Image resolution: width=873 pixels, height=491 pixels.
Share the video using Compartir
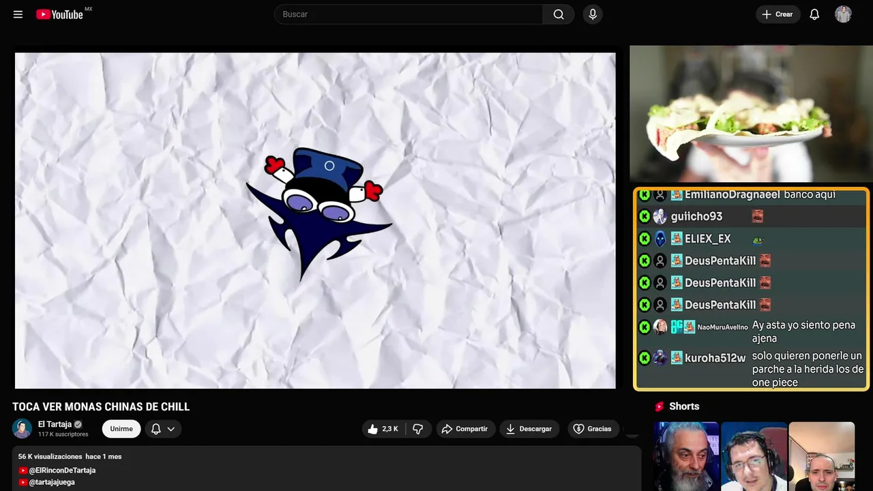(x=466, y=429)
